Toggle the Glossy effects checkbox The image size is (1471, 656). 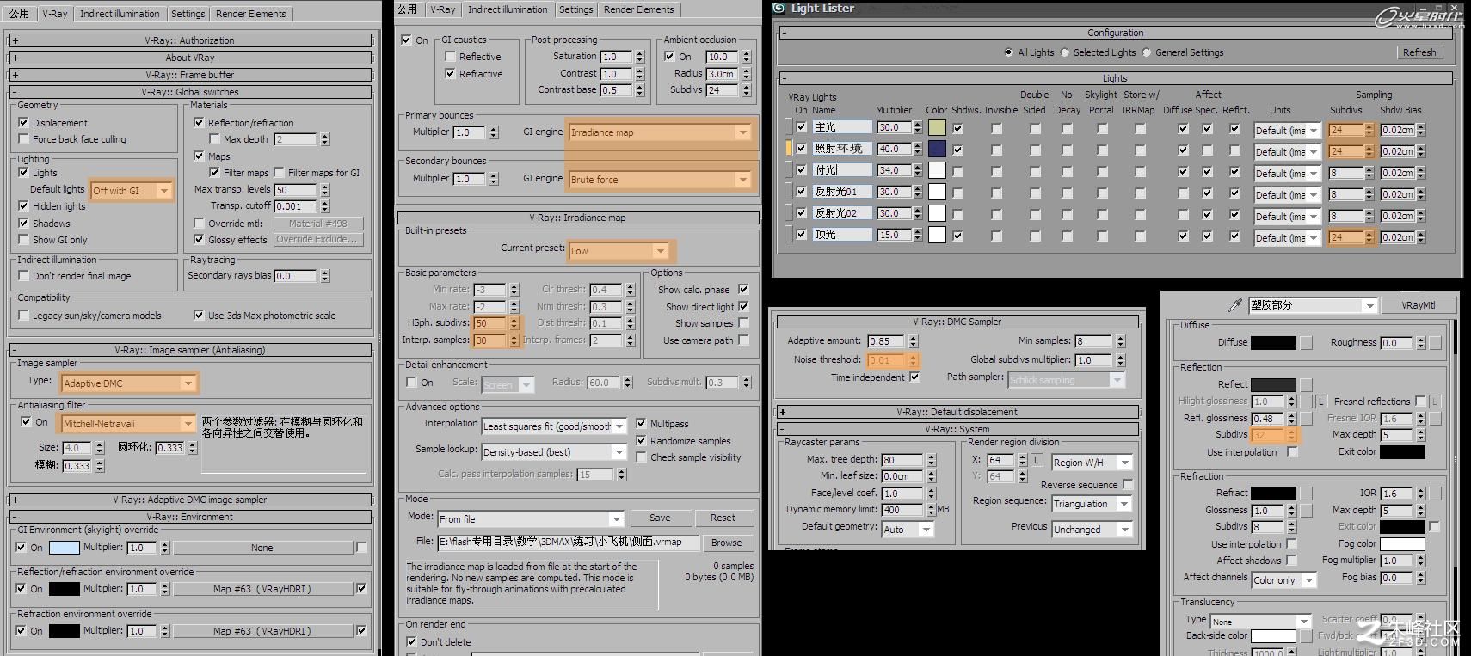[x=199, y=240]
